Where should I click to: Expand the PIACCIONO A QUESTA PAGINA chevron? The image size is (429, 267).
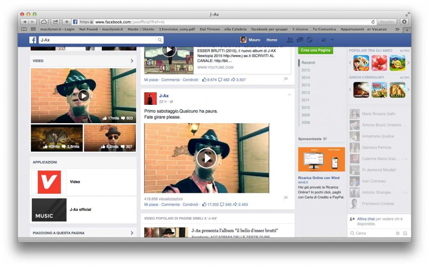[132, 233]
